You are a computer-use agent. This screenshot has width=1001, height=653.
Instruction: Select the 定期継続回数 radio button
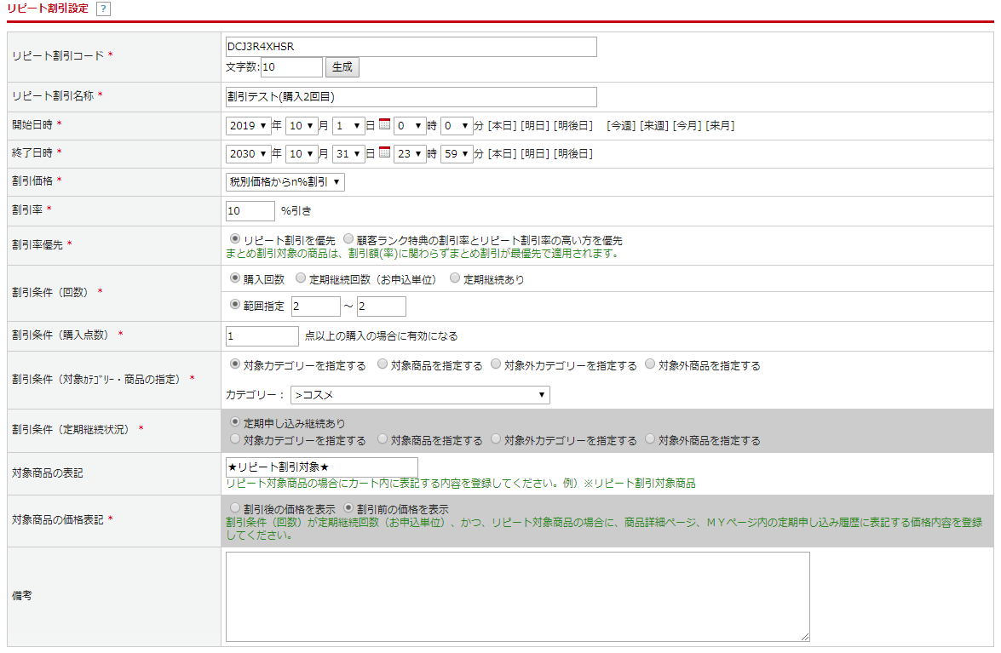(x=301, y=278)
